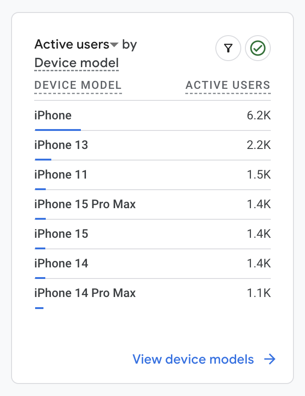Open the View device models report
Screen dimensions: 305x396
point(193,359)
